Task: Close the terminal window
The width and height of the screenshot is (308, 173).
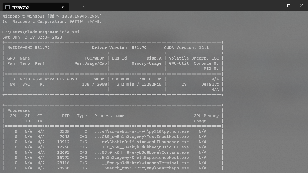Action: tap(301, 6)
